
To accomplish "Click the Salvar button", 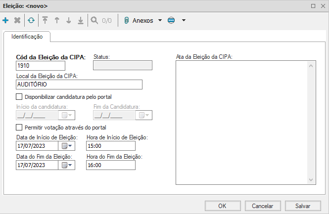I will pyautogui.click(x=303, y=206).
